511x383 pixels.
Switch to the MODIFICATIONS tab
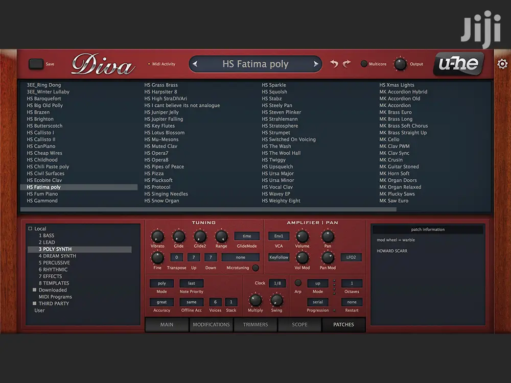(x=211, y=324)
